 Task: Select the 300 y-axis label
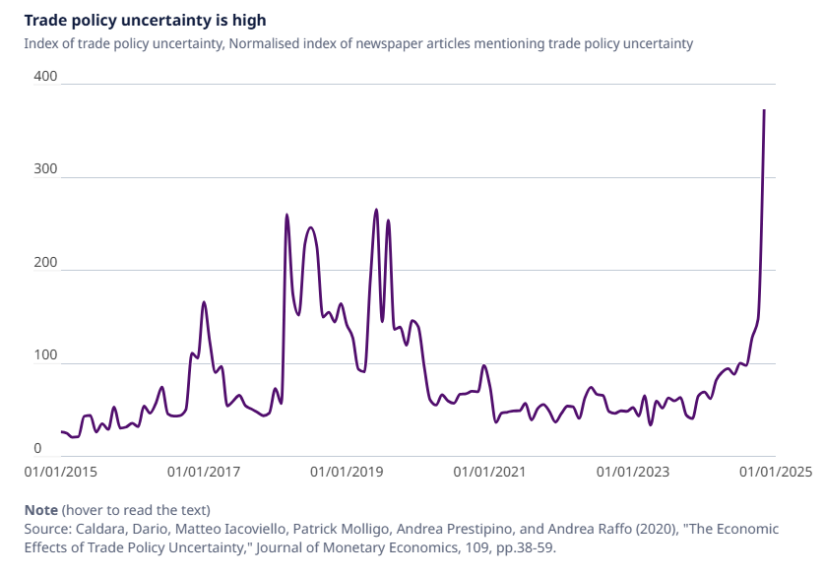point(47,170)
